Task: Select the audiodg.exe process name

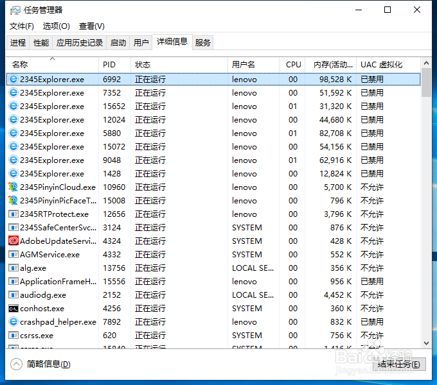Action: tap(43, 295)
